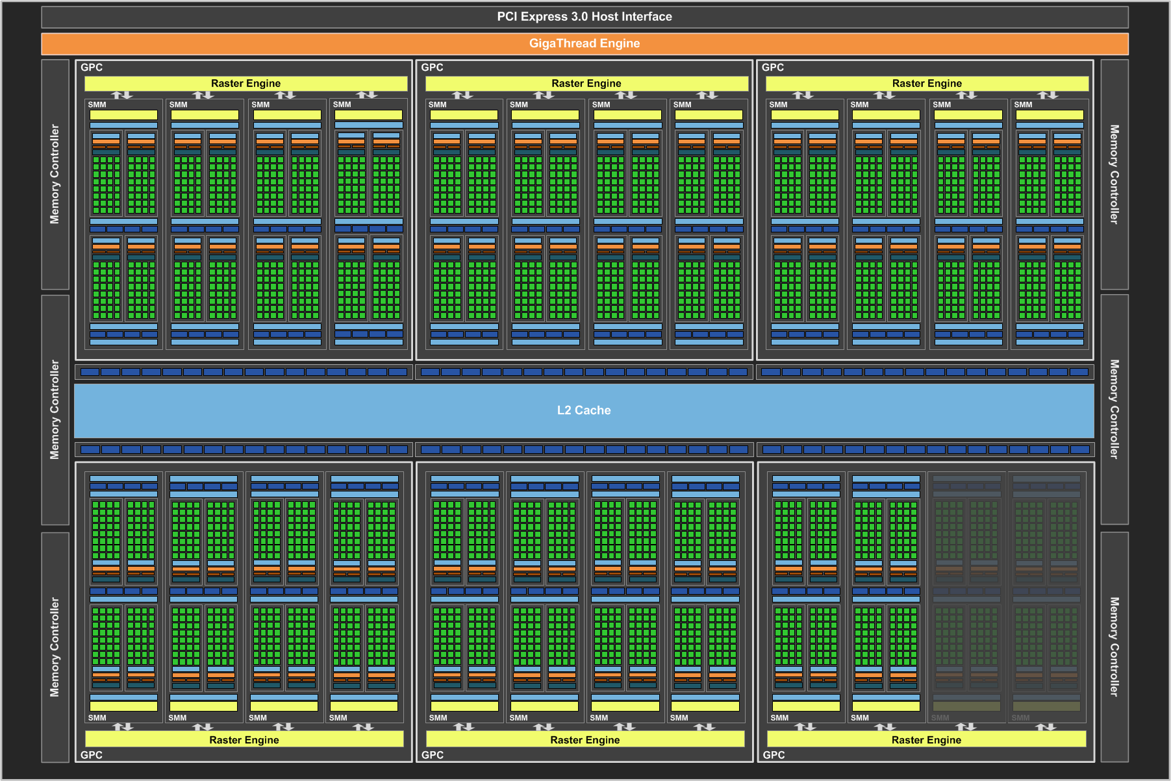Click the GPC label in the top-left cluster
The image size is (1171, 781).
point(92,68)
